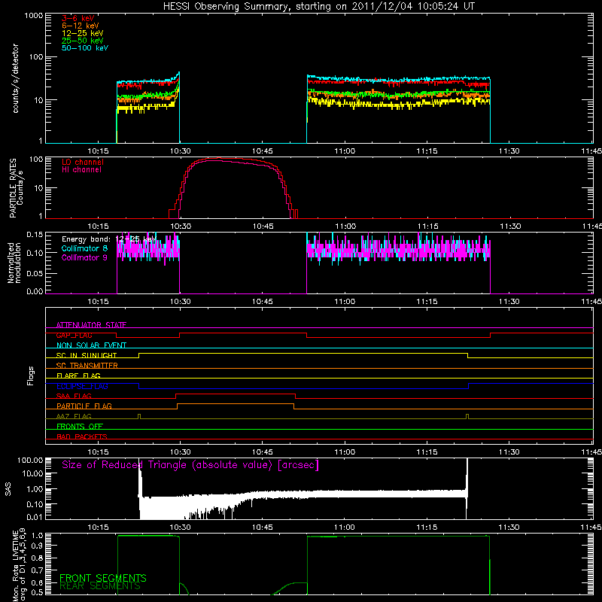Select the '6-12 keV' legend label
Image resolution: width=602 pixels, height=602 pixels.
tap(81, 26)
